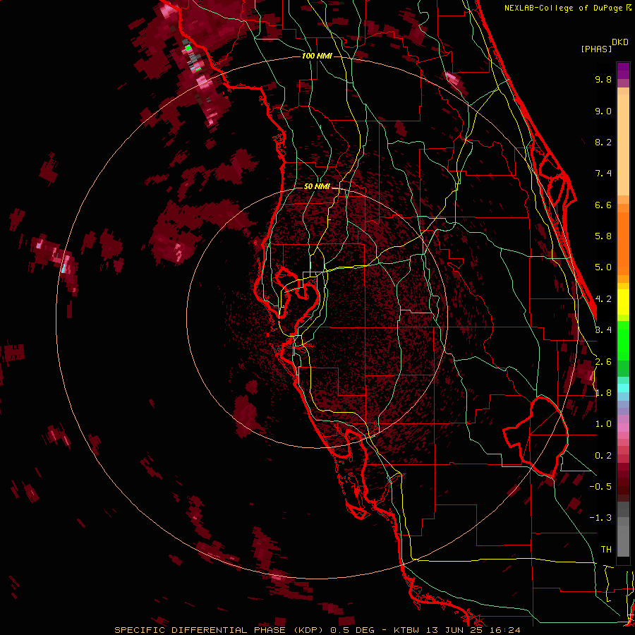Click the NEXLAB-College of DuPage header text
The width and height of the screenshot is (635, 635).
(x=564, y=8)
